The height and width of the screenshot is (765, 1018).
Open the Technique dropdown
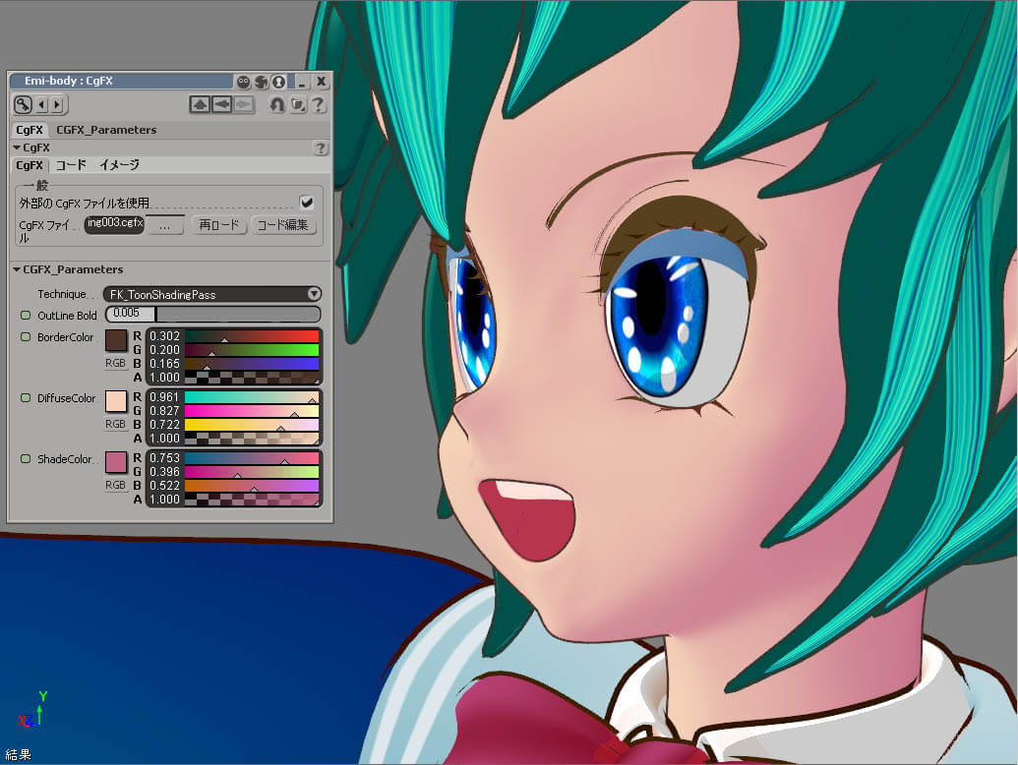coord(212,294)
